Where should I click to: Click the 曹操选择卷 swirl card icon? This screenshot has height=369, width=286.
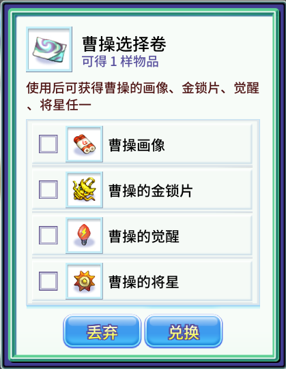click(x=49, y=49)
